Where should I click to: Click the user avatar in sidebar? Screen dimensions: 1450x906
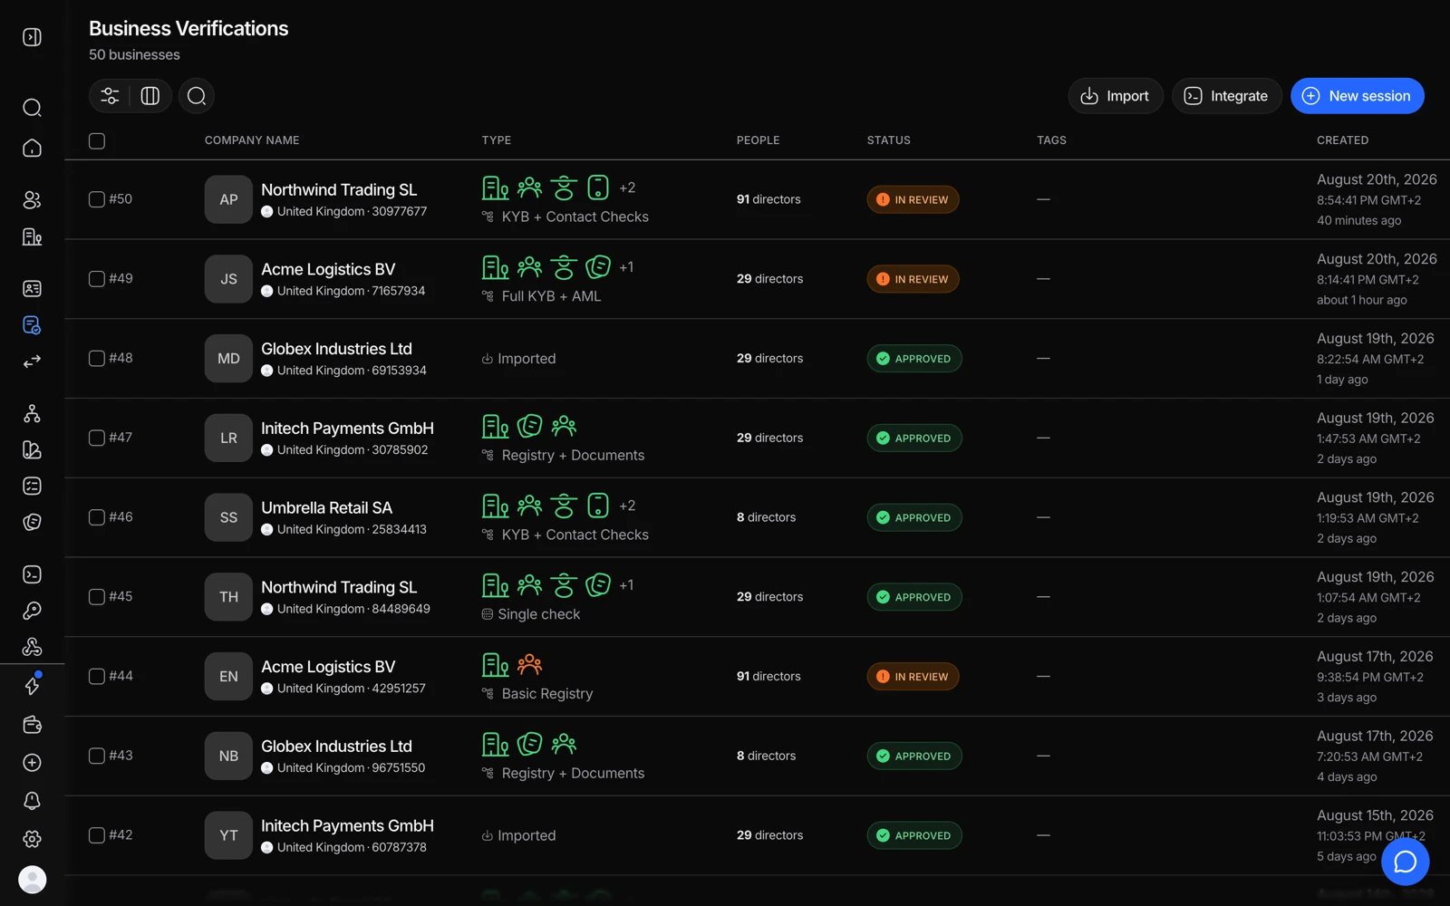pyautogui.click(x=32, y=880)
